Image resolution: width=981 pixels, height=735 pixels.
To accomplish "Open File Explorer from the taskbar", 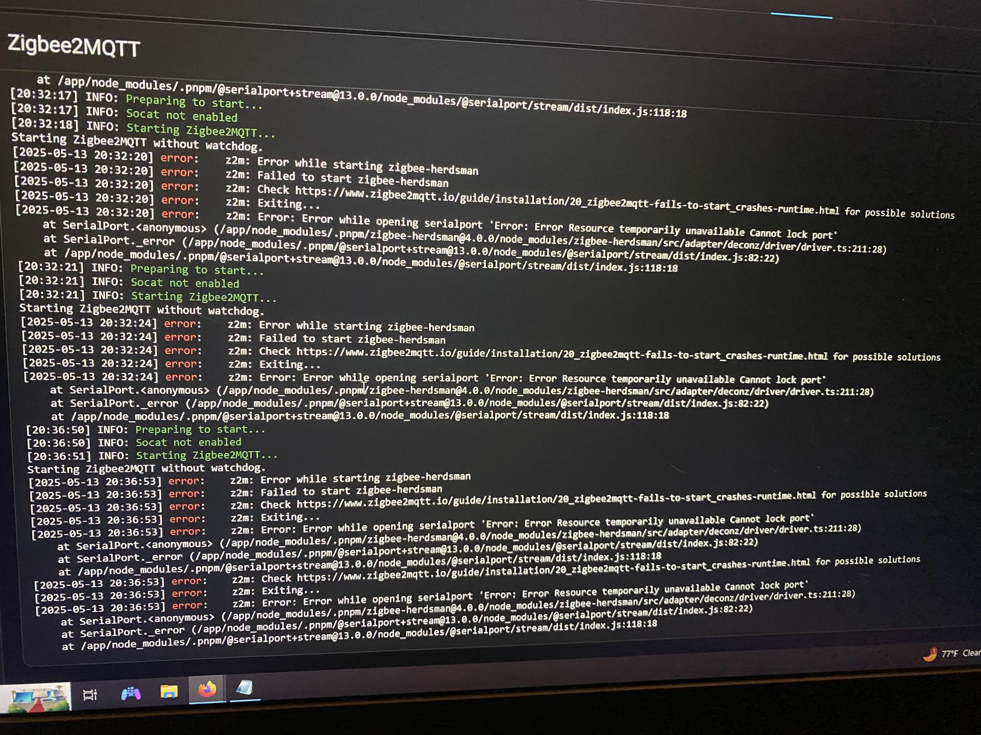I will coord(169,691).
